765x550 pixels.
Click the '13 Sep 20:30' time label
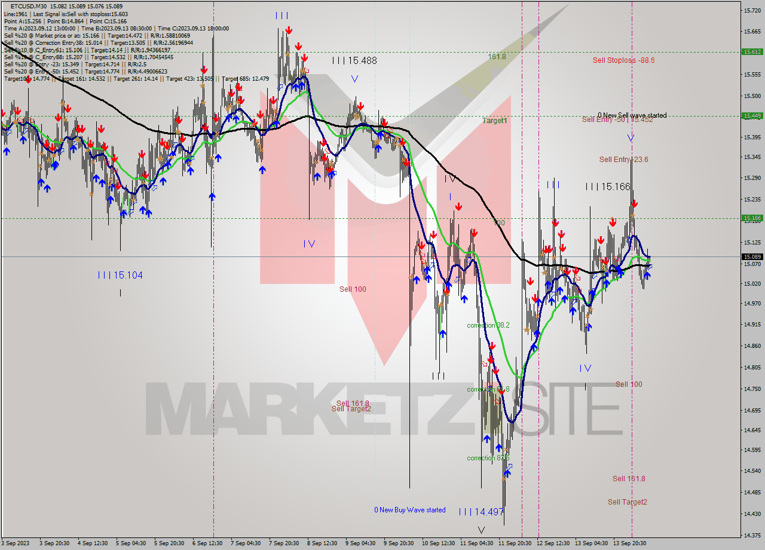point(629,543)
